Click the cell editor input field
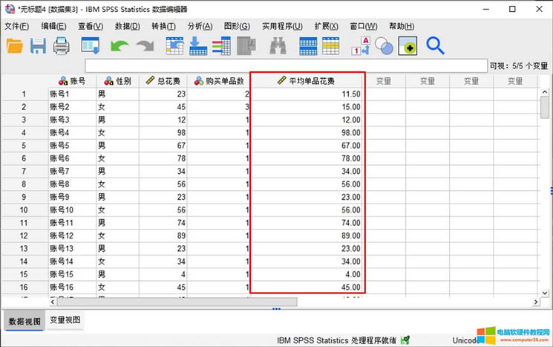Image resolution: width=553 pixels, height=347 pixels. pyautogui.click(x=286, y=65)
